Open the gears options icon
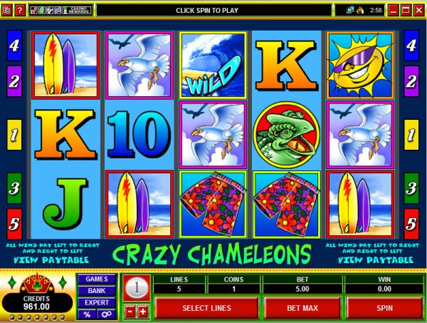 coord(107,314)
